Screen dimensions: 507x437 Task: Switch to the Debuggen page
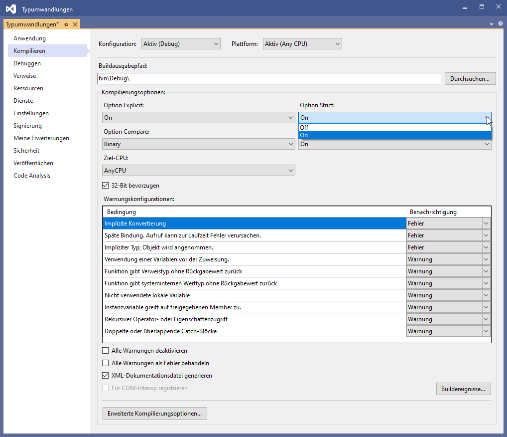click(27, 63)
